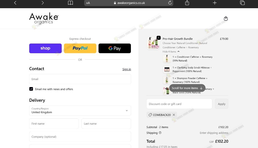This screenshot has width=258, height=148.
Task: Click the Contact section heading
Action: coord(37,69)
